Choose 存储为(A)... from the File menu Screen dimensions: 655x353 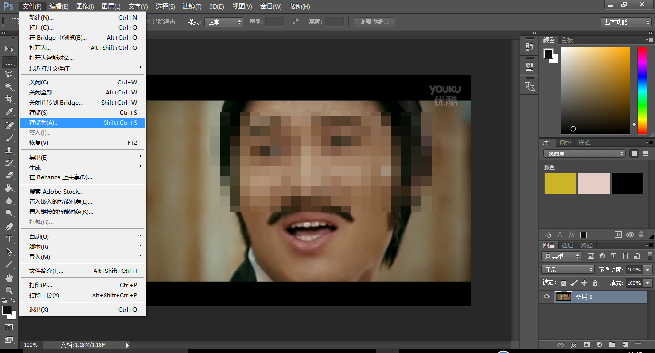[x=44, y=123]
